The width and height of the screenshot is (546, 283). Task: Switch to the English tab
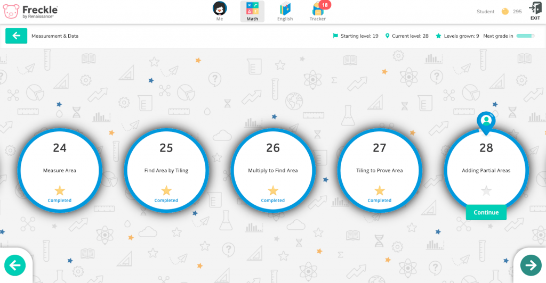(285, 12)
